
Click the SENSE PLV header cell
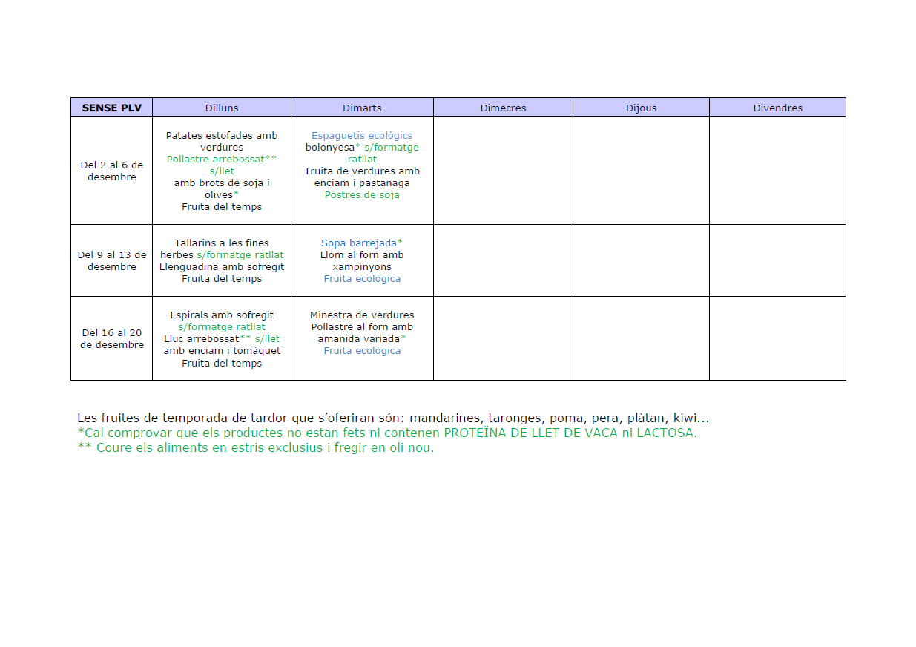[x=111, y=108]
